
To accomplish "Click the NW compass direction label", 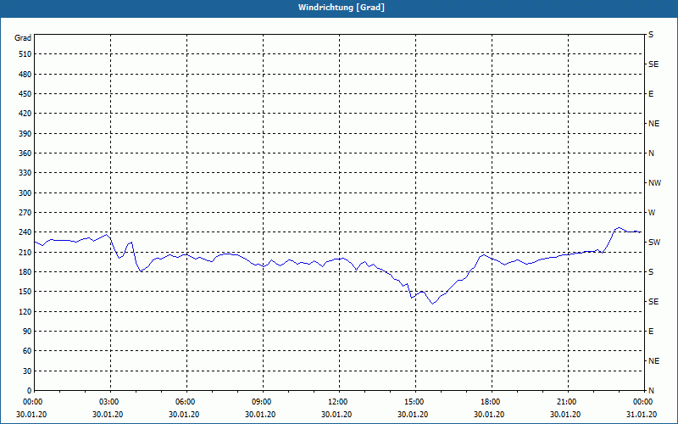I will [654, 183].
